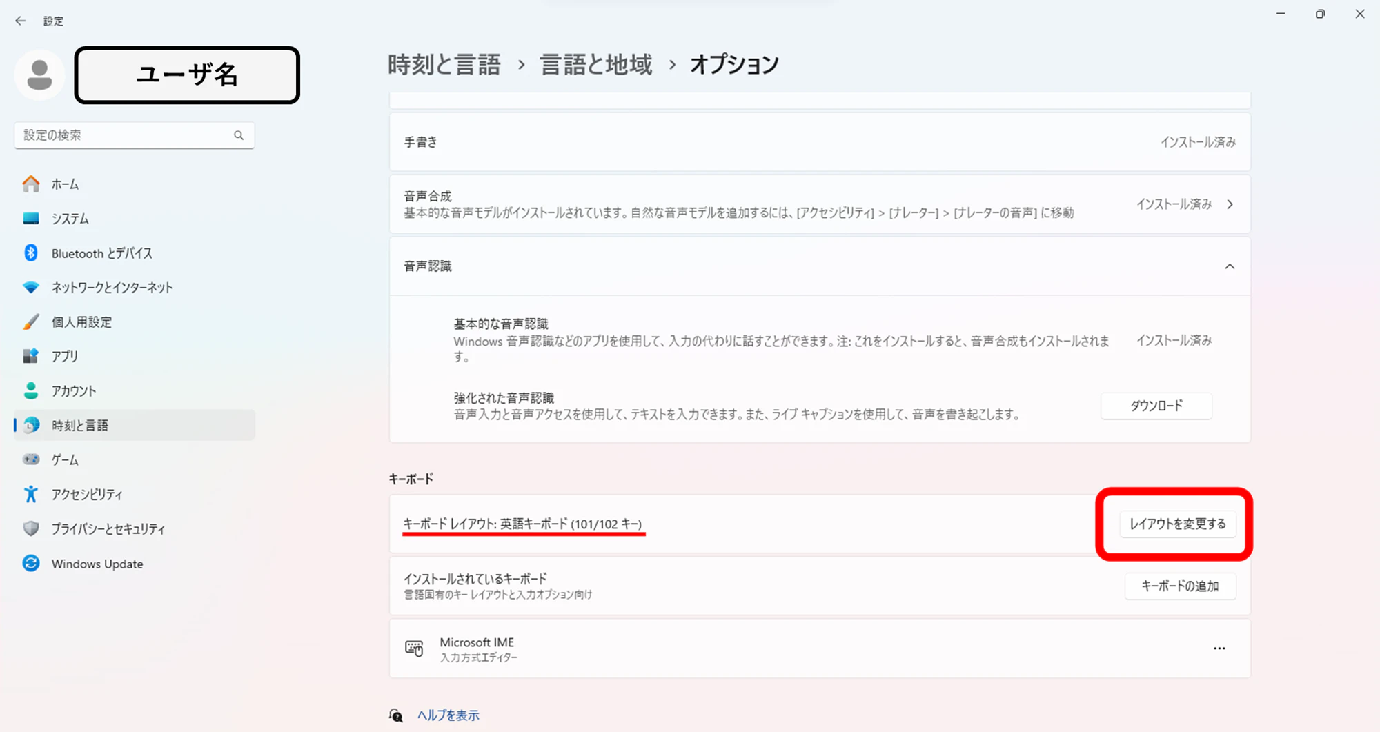Click the Privacy shield icon
1380x732 pixels.
point(31,528)
